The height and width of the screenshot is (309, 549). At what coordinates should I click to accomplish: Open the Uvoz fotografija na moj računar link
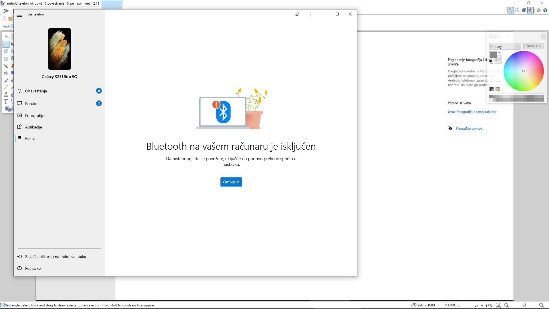(x=472, y=112)
